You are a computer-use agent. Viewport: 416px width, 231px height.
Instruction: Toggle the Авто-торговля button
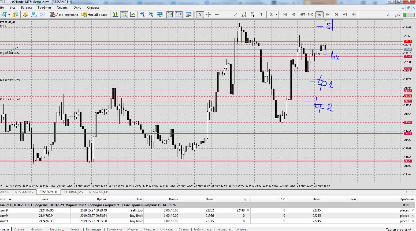point(64,14)
